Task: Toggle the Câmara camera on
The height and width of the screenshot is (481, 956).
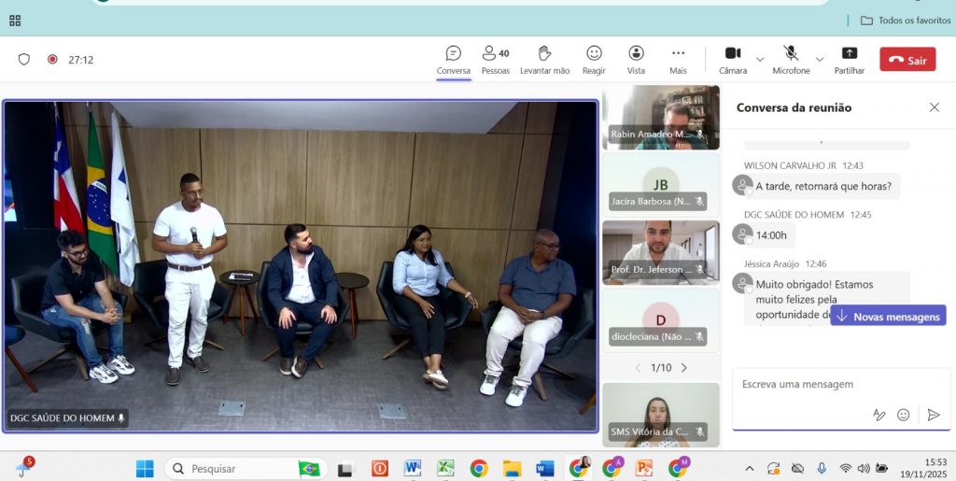Action: [x=733, y=54]
